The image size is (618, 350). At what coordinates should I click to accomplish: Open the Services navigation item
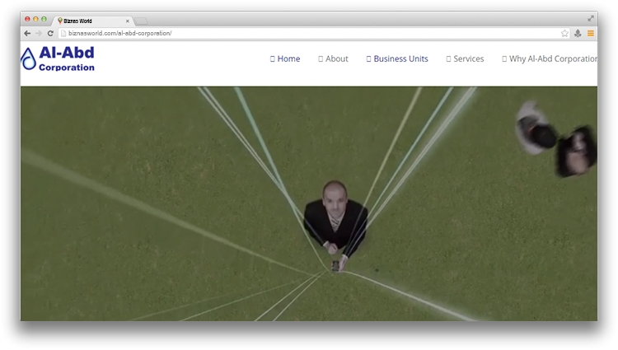coord(466,59)
